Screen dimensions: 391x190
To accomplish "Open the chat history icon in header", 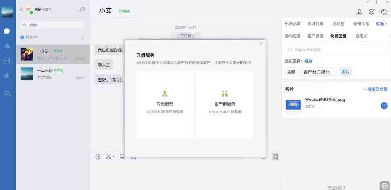I will [x=371, y=12].
